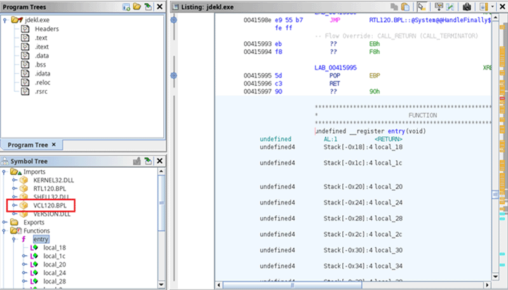Click flow arrow marker at address 0041598e
The image size is (508, 290).
click(x=173, y=20)
